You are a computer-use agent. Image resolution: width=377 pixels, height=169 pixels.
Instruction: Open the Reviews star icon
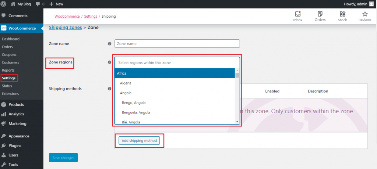(365, 14)
